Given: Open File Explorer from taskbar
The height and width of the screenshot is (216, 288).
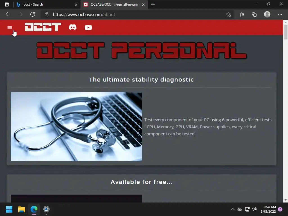Looking at the screenshot, I should 21,209.
